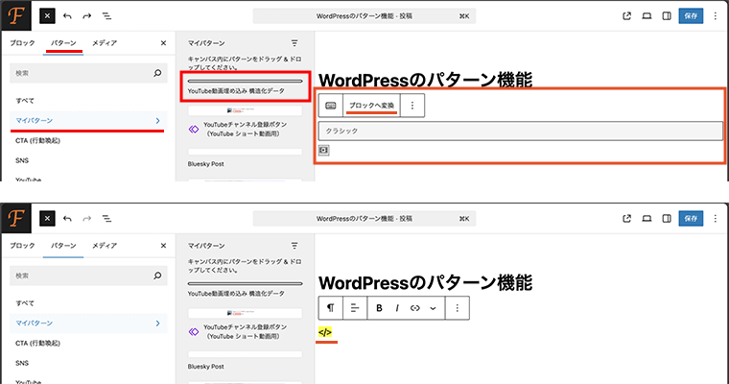Select the SNS category in upper editor

(22, 160)
